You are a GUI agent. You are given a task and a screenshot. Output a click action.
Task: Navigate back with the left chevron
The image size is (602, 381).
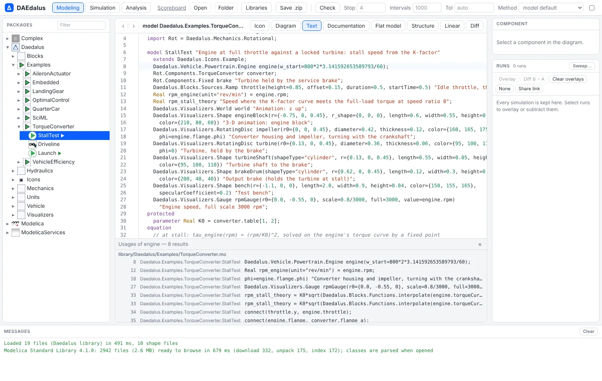click(123, 26)
